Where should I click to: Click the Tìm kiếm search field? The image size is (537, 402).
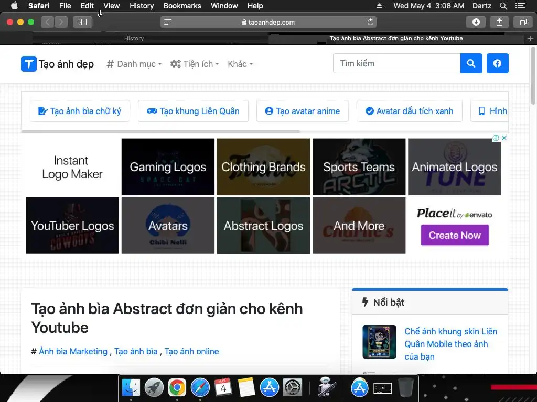pos(397,63)
